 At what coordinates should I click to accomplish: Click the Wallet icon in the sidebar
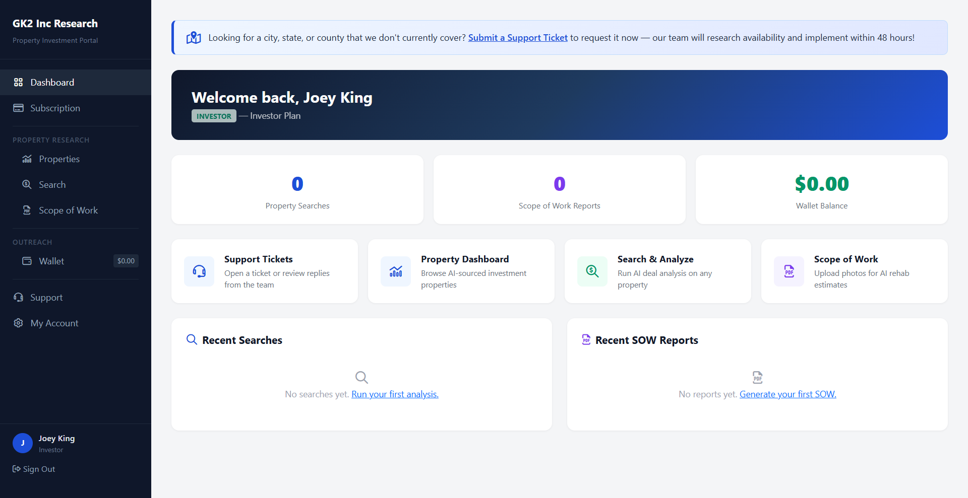pyautogui.click(x=27, y=261)
